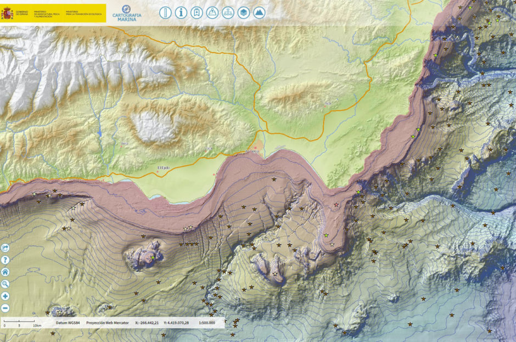The width and height of the screenshot is (516, 342).
Task: Open the ruler measurement tool
Action: 166,13
